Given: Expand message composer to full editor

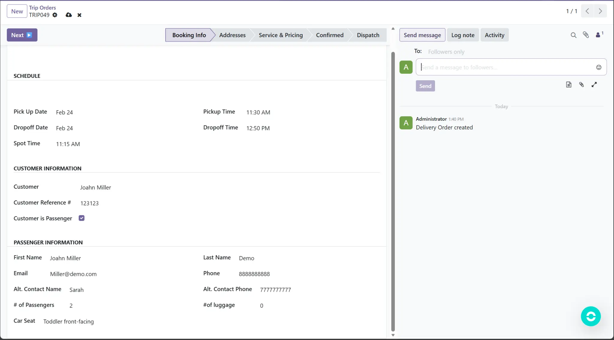Looking at the screenshot, I should point(594,85).
